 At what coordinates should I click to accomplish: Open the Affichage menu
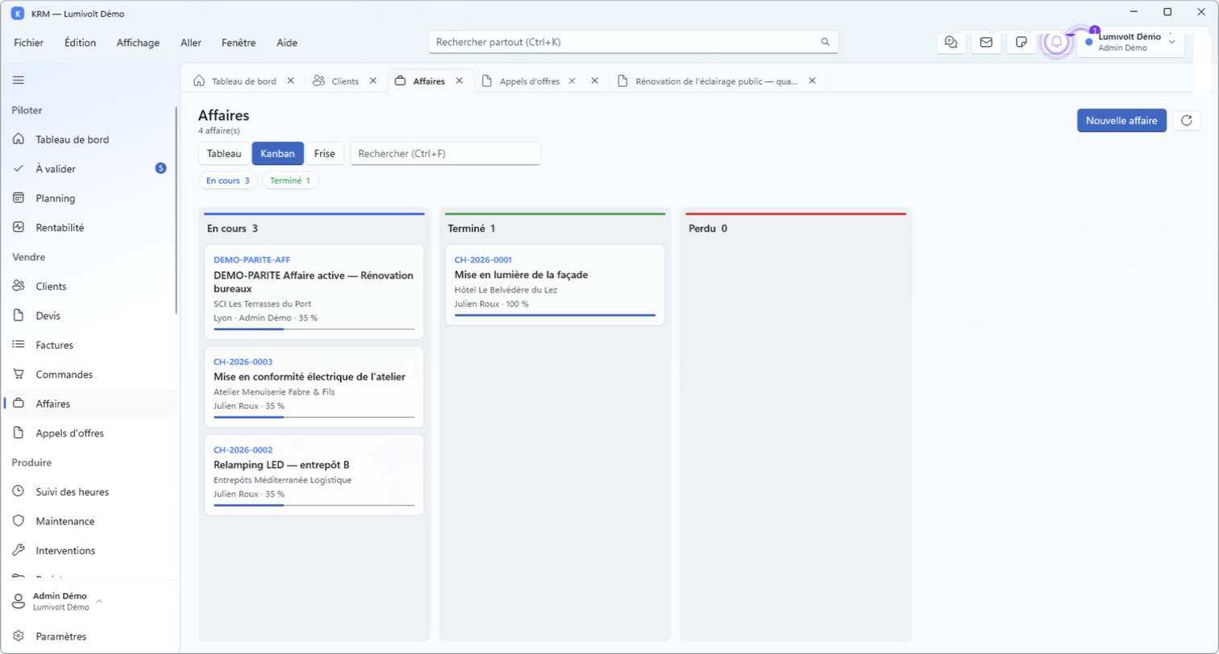(138, 43)
